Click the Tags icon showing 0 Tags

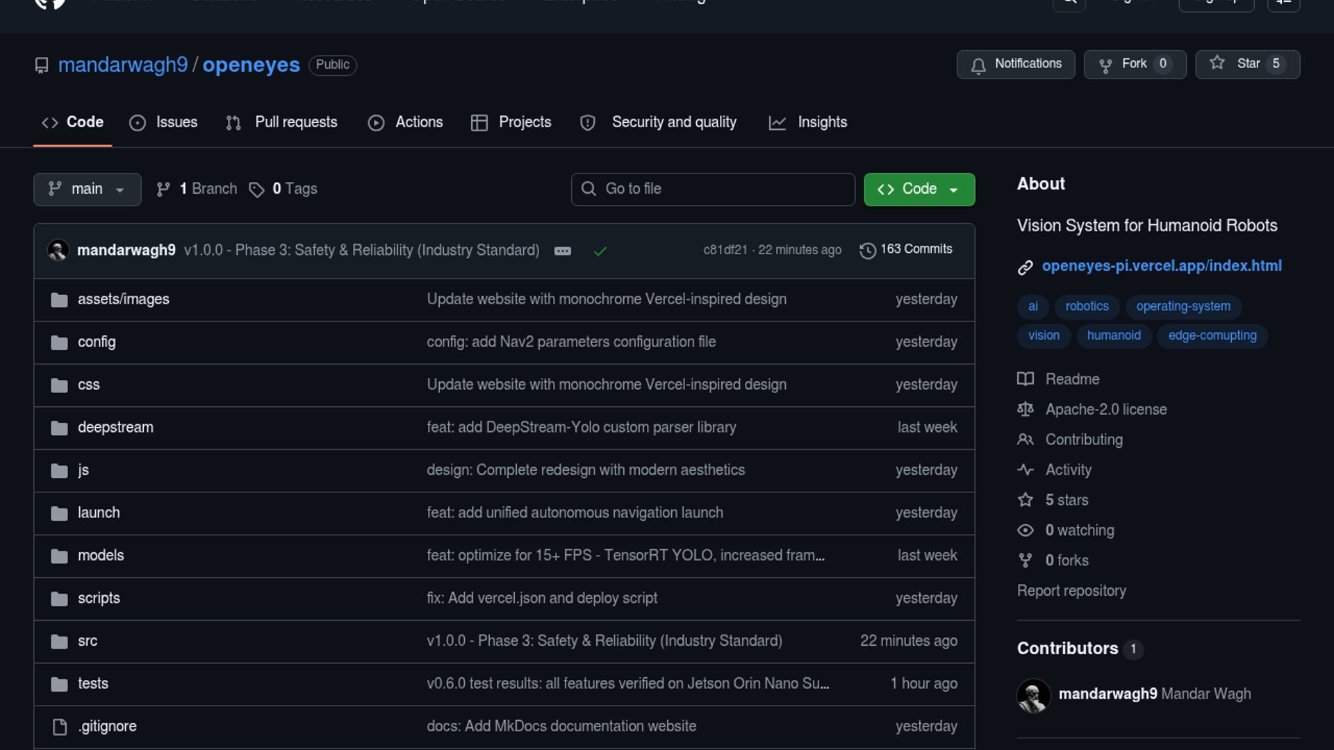pos(256,190)
